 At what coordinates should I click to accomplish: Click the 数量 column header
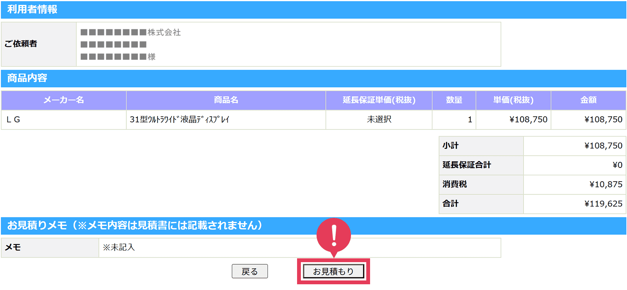[454, 100]
